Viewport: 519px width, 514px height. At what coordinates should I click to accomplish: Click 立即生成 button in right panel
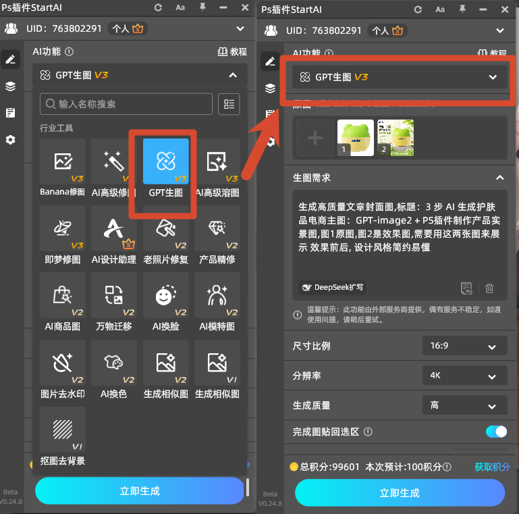[x=400, y=493]
